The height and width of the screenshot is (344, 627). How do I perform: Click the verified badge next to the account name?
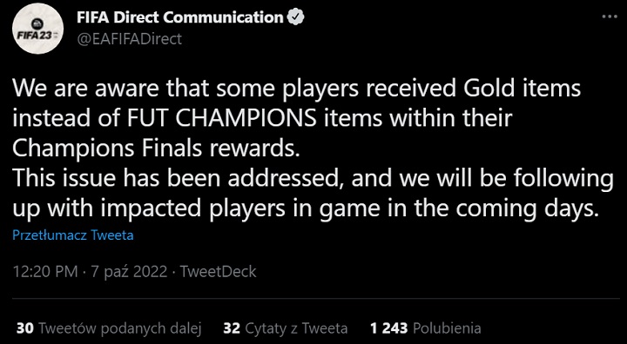point(296,17)
